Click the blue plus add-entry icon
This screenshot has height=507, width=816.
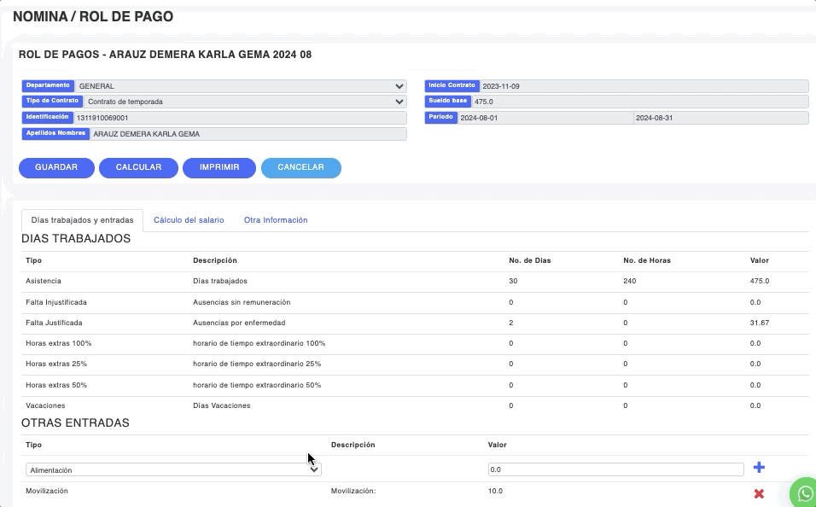click(x=759, y=468)
